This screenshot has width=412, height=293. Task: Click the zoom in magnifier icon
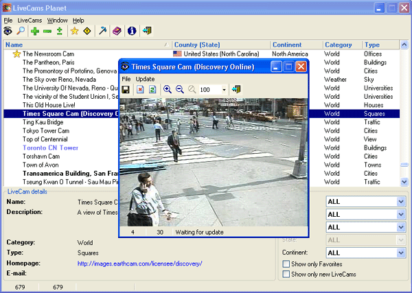(x=167, y=89)
